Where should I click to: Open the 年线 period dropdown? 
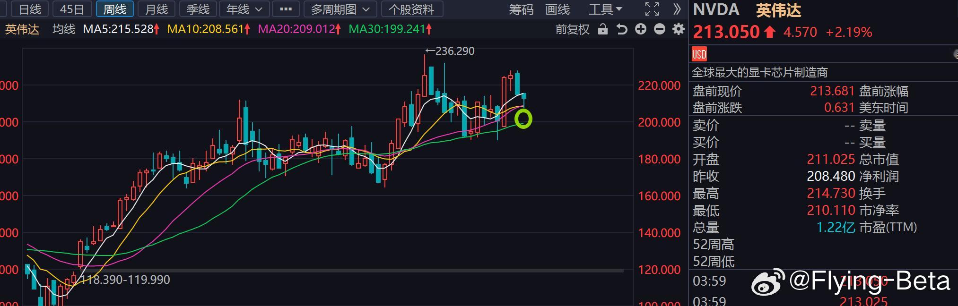244,9
